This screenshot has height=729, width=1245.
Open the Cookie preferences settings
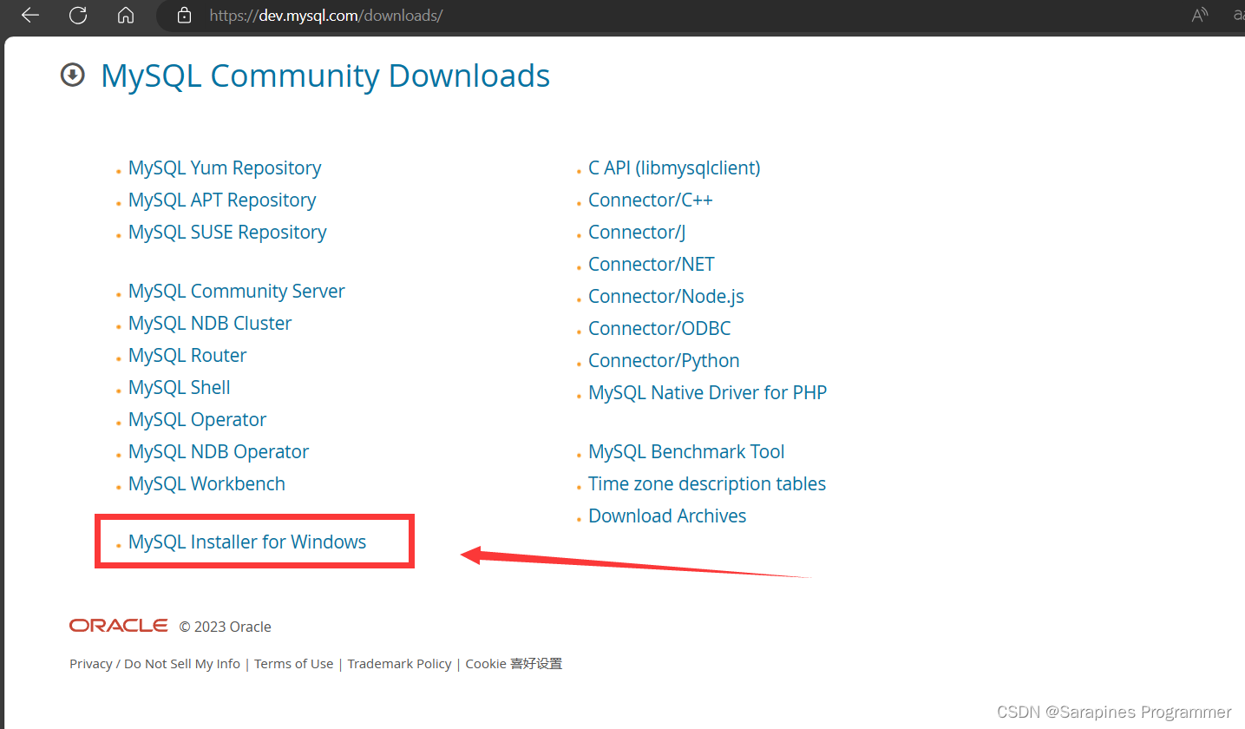[513, 663]
